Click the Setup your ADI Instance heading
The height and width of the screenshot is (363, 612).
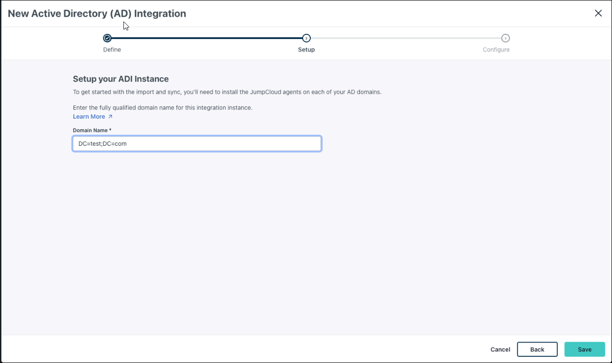[x=121, y=79]
